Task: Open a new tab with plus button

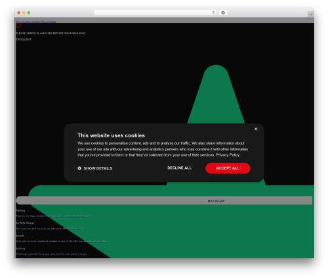Action: point(311,14)
